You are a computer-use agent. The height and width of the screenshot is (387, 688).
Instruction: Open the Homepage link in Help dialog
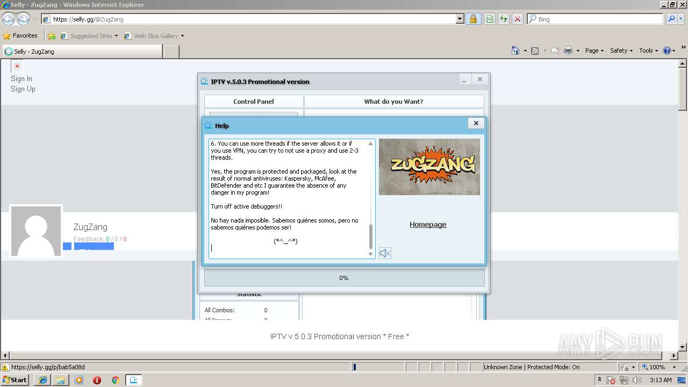pos(428,225)
